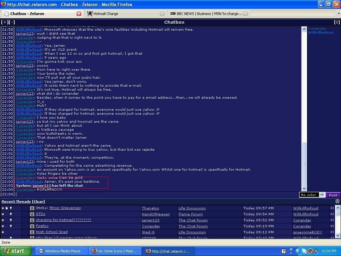Open The Chat forum on the Firefox row
The width and height of the screenshot is (341, 256).
coord(193,226)
